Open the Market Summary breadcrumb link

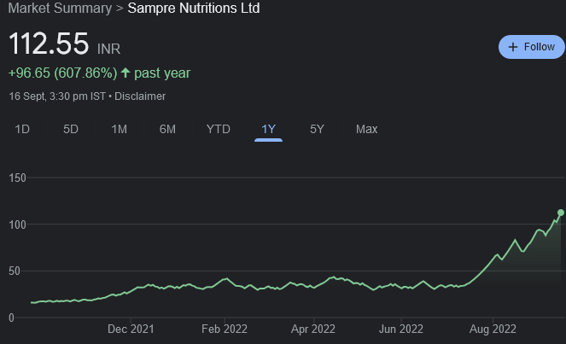[x=56, y=9]
